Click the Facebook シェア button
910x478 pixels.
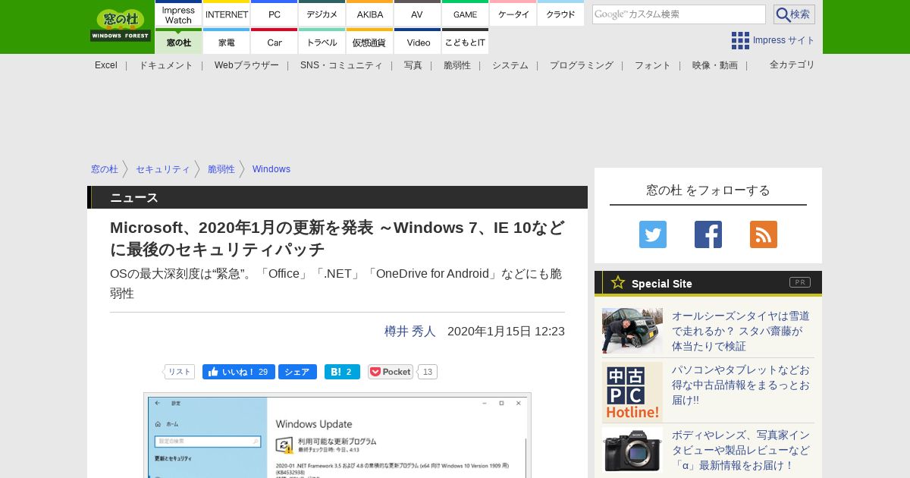(x=297, y=372)
